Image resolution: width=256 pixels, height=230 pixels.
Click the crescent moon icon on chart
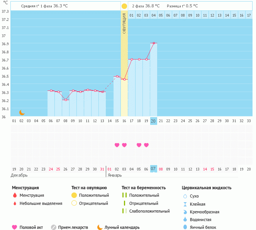click(x=22, y=112)
